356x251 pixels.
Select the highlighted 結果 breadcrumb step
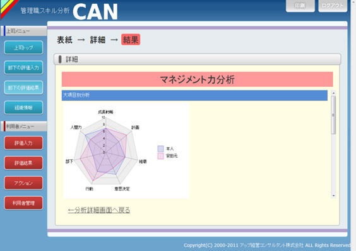[131, 40]
